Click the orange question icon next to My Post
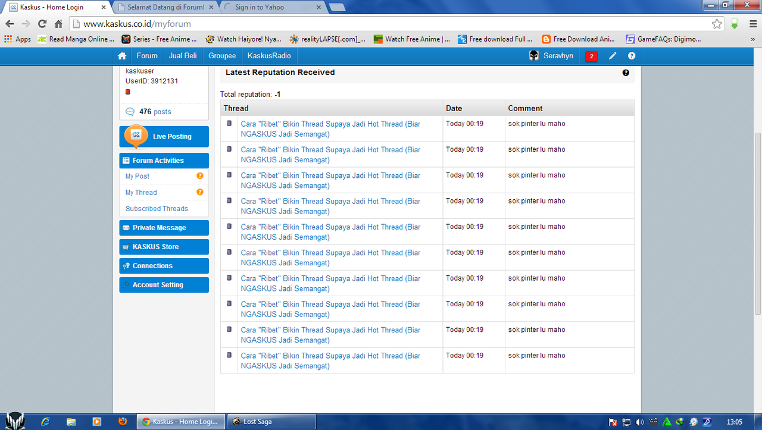762x430 pixels. coord(200,176)
